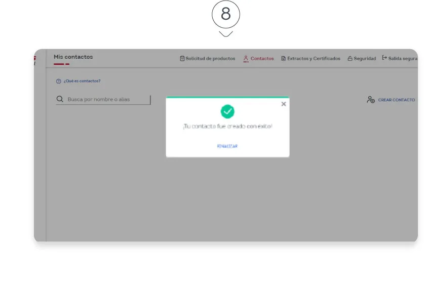Click CREAR CONTACTO

coord(396,100)
